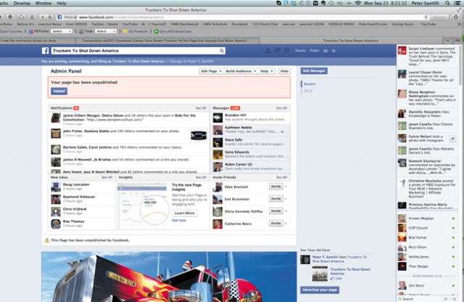Open chat with Kristen Meghan

coord(426,219)
